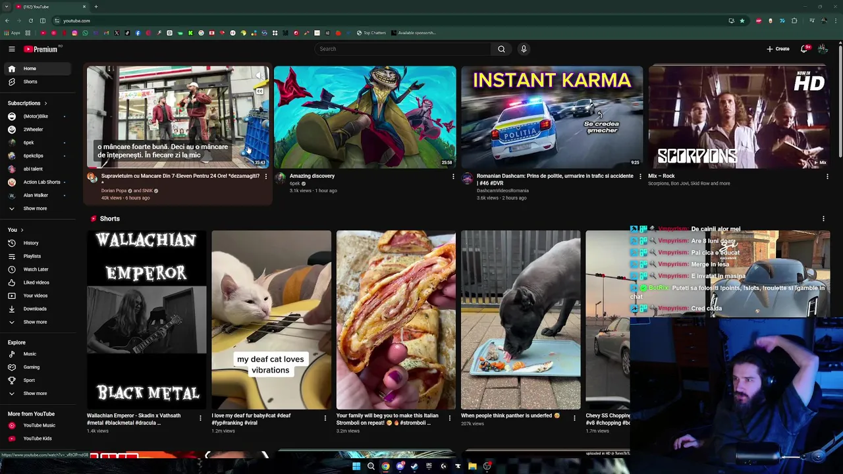Open the YouTube account avatar menu
Viewport: 843px width, 474px height.
pyautogui.click(x=823, y=49)
